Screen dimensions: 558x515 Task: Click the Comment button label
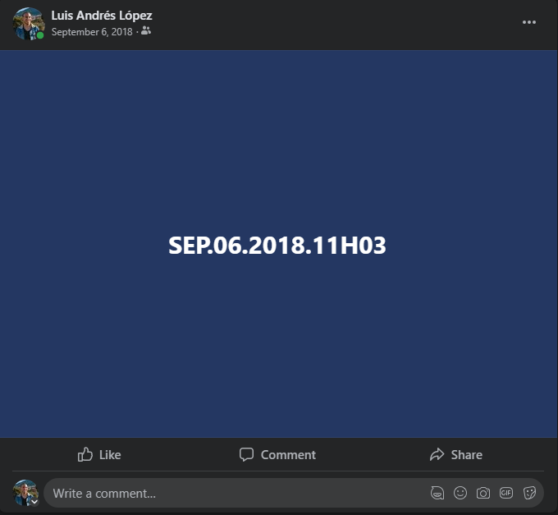point(288,455)
